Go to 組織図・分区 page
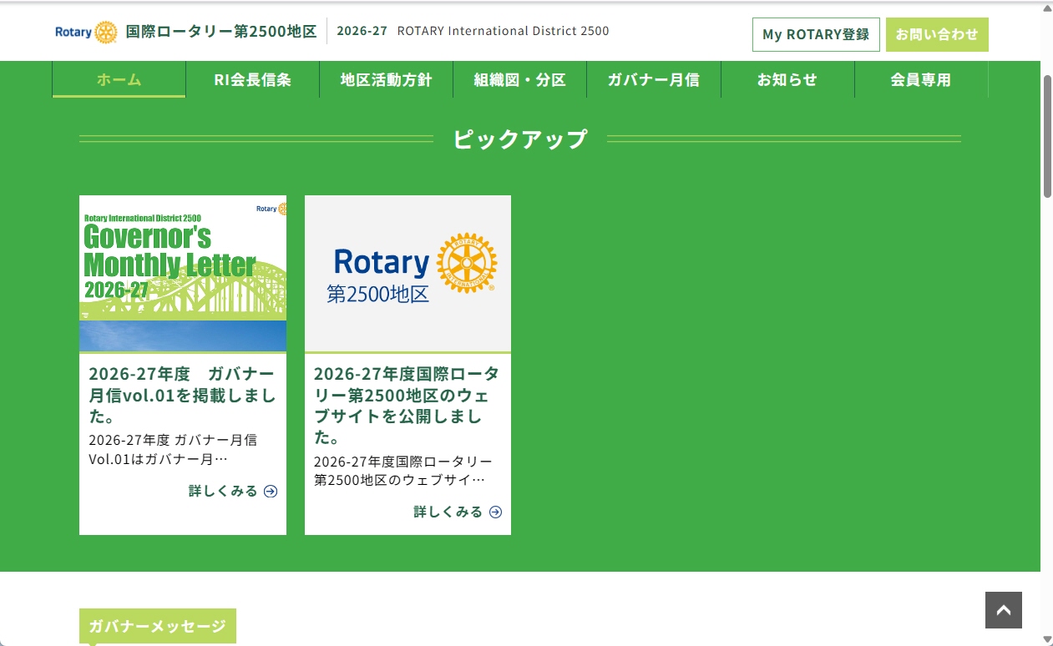The image size is (1053, 646). click(x=519, y=80)
